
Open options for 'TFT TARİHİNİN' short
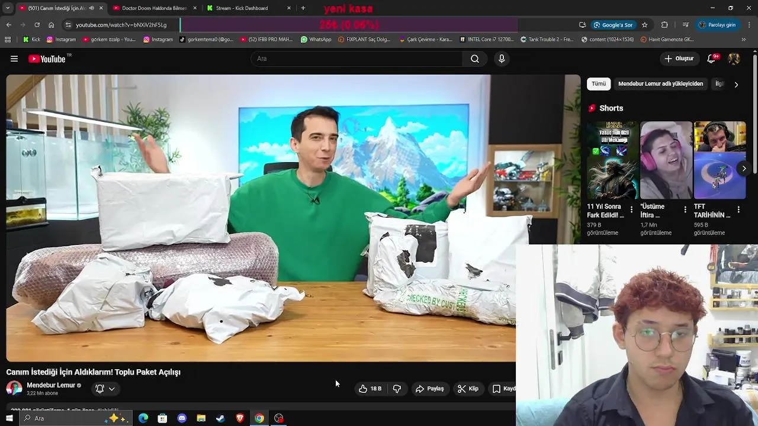pos(738,210)
